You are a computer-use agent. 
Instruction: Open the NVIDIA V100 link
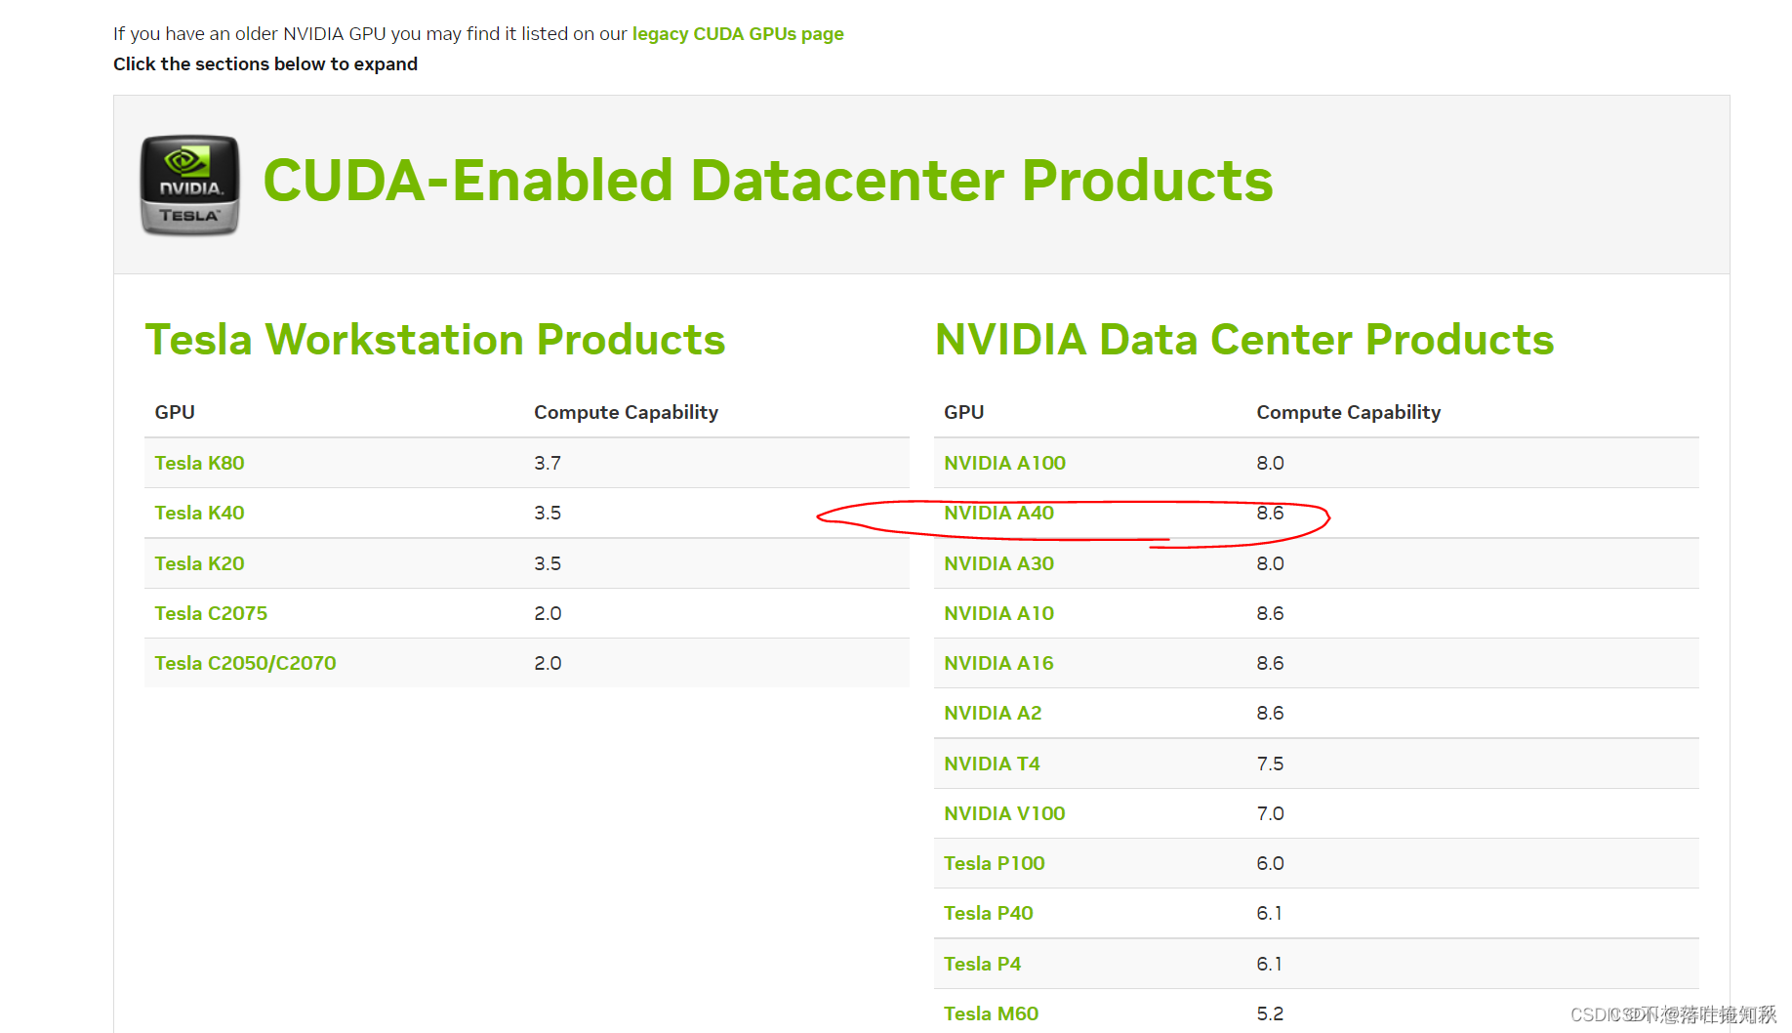click(x=1004, y=813)
